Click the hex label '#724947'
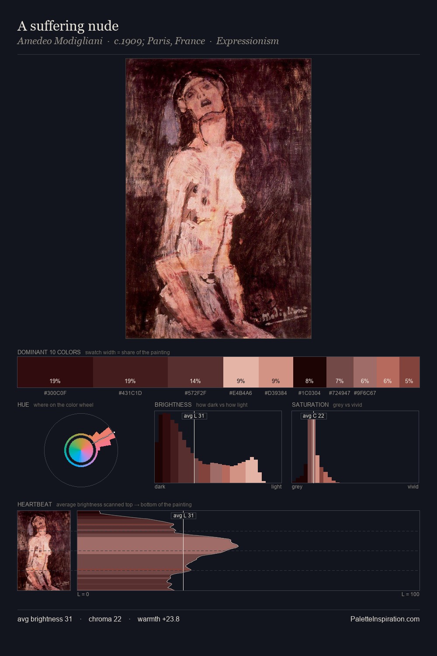 [340, 393]
